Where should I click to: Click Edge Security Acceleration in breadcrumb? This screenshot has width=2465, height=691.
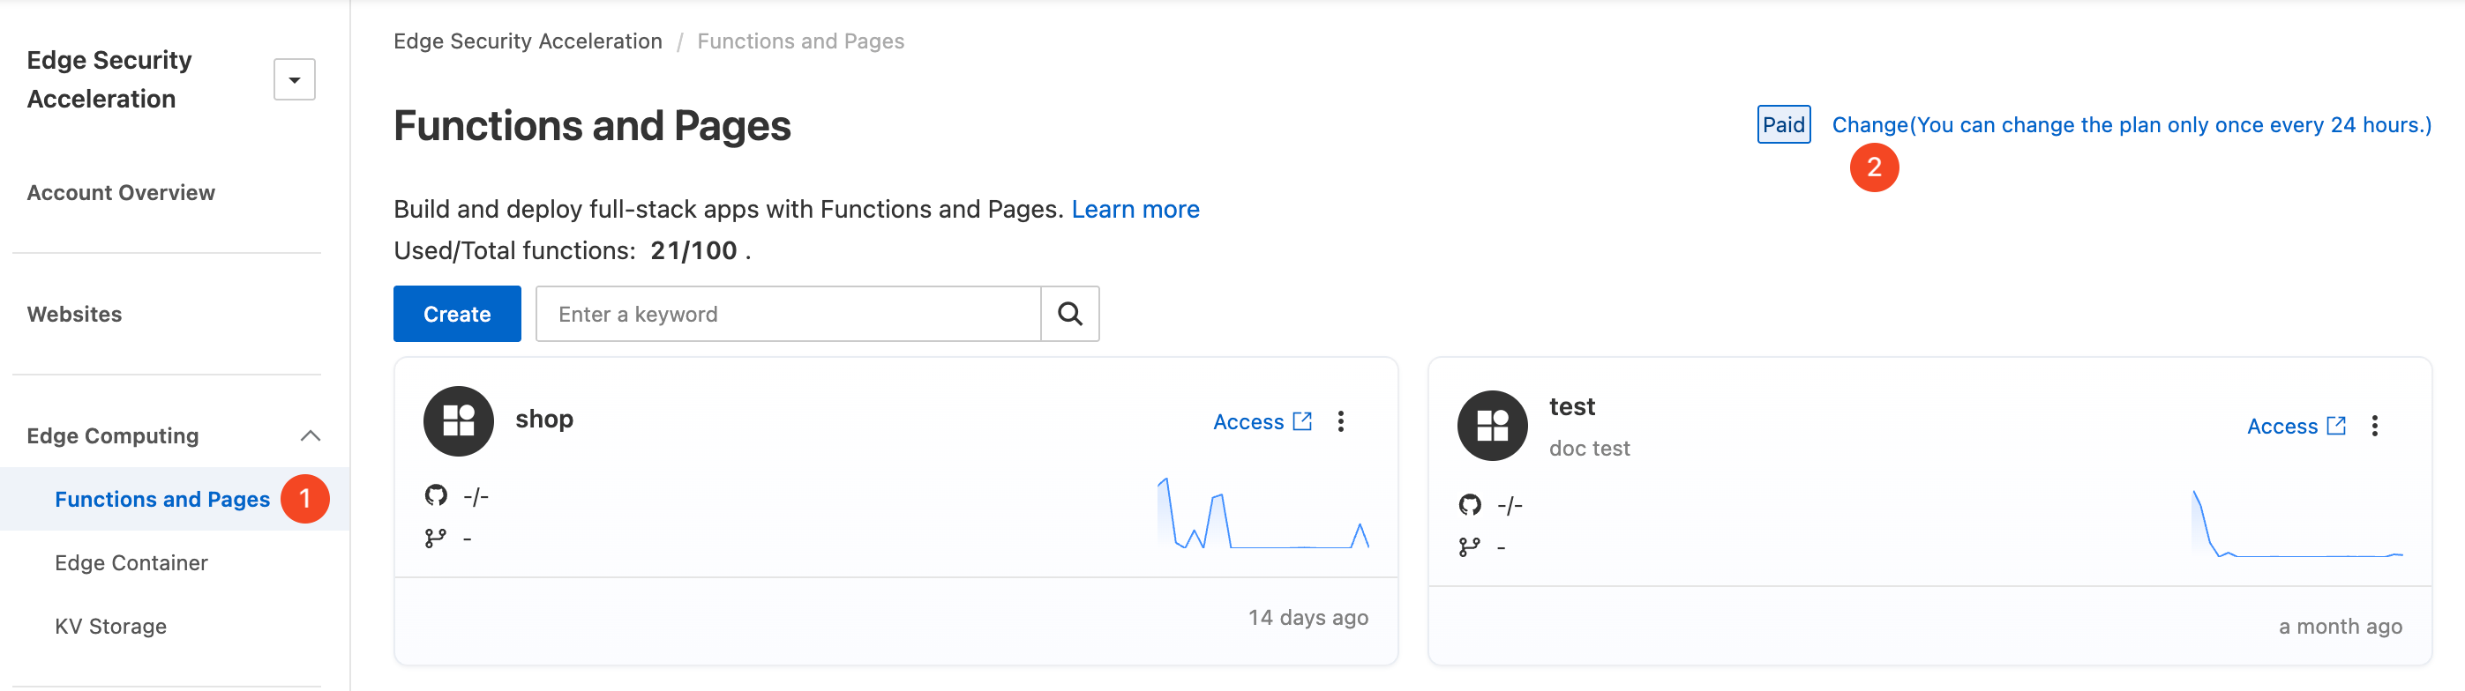pos(528,41)
